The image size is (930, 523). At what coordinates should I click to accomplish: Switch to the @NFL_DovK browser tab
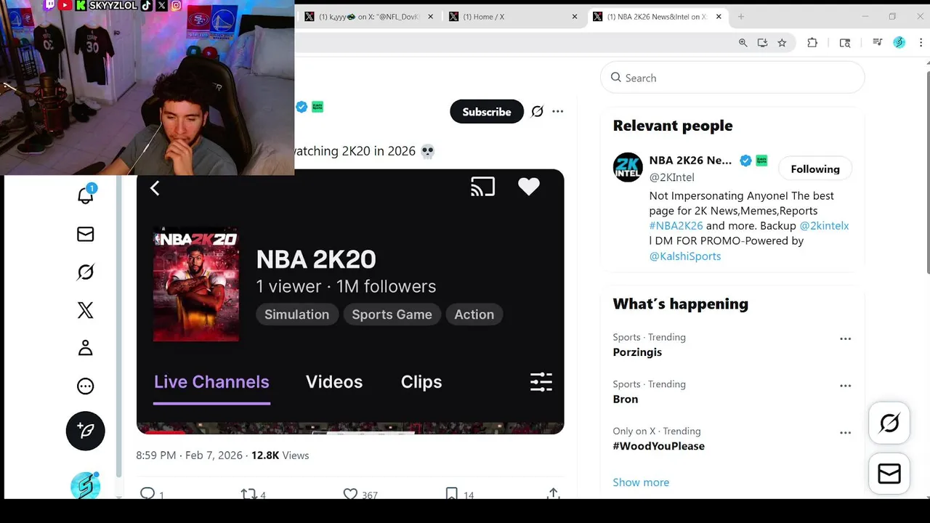(368, 17)
